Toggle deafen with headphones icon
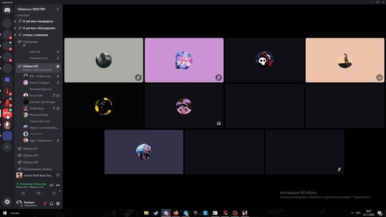The image size is (386, 217). 51,204
